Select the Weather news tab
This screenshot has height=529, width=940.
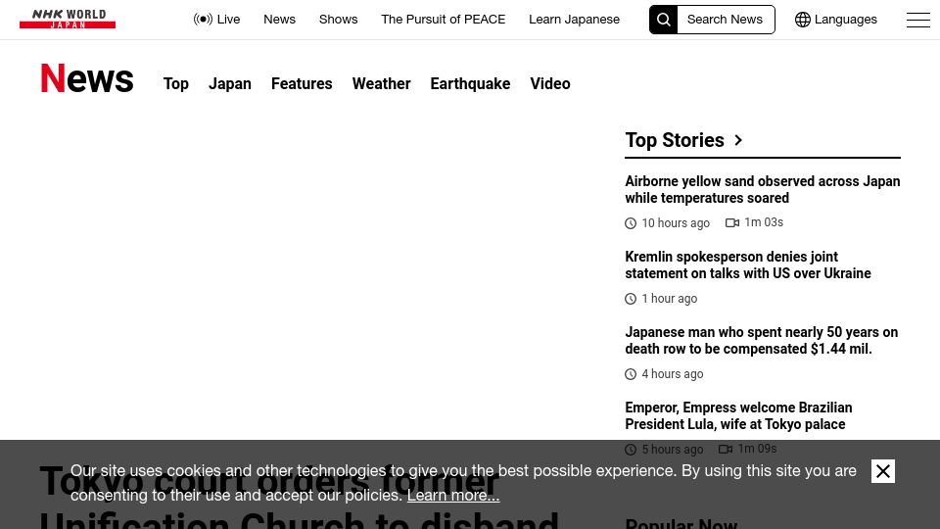coord(381,84)
